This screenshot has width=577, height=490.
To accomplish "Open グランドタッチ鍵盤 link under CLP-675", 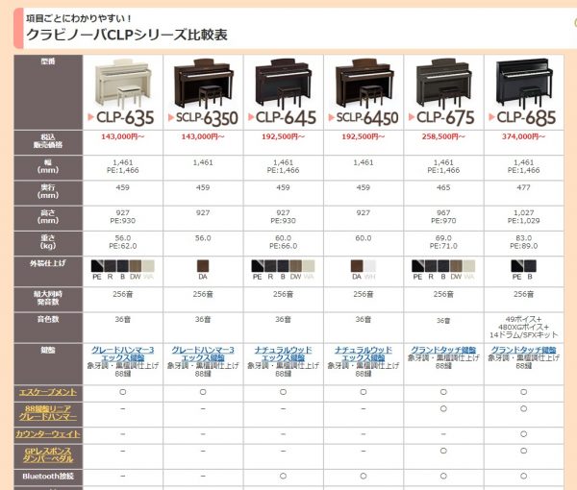I will tap(443, 350).
